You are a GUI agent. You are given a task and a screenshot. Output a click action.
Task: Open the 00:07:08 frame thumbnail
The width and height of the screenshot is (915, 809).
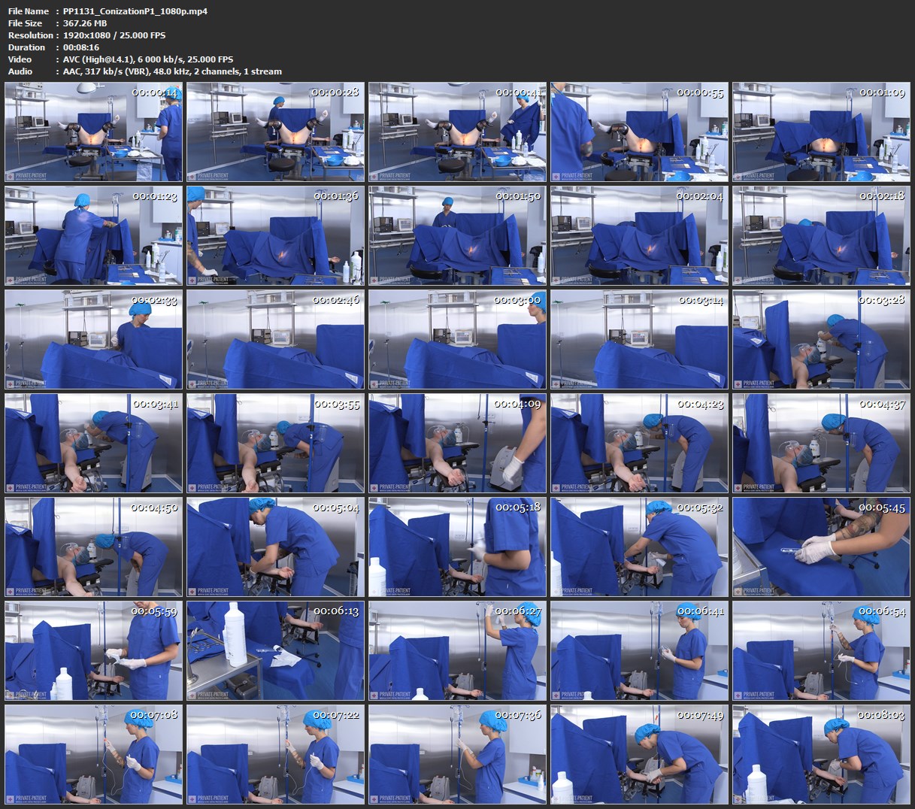[x=93, y=754]
